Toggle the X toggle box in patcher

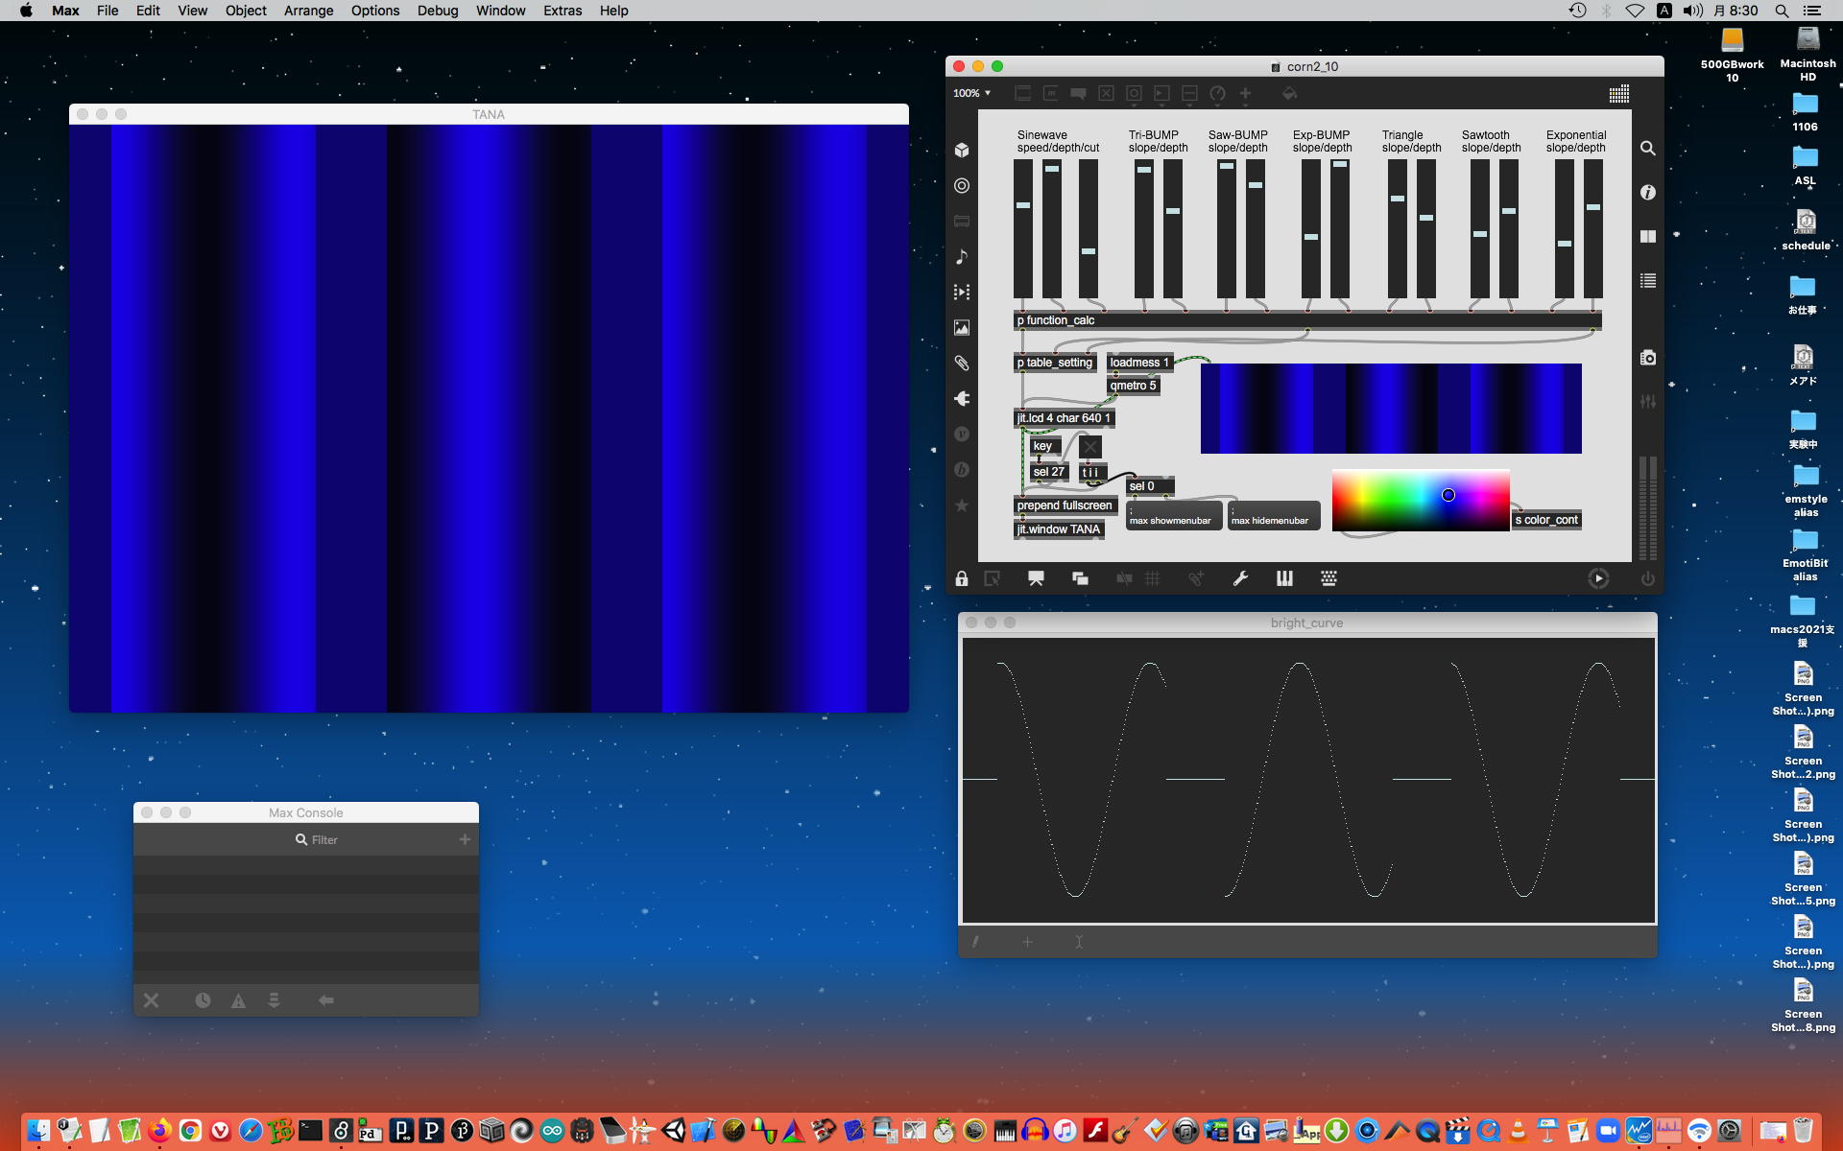pyautogui.click(x=1089, y=446)
